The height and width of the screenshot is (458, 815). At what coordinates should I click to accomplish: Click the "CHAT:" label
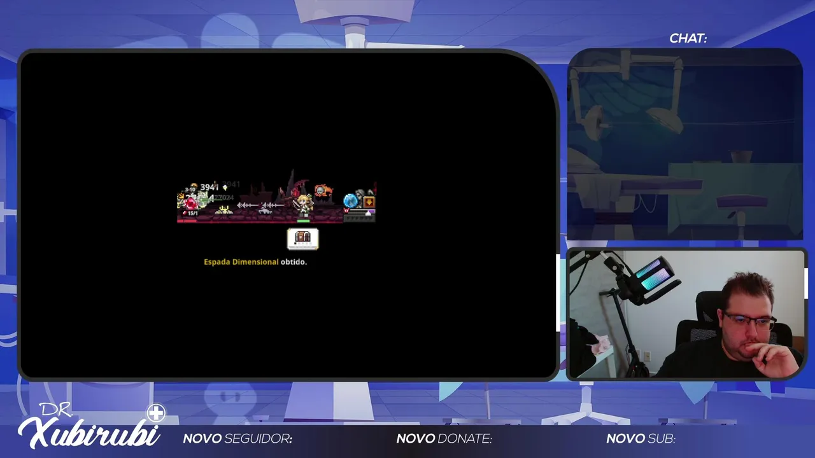[x=688, y=38]
